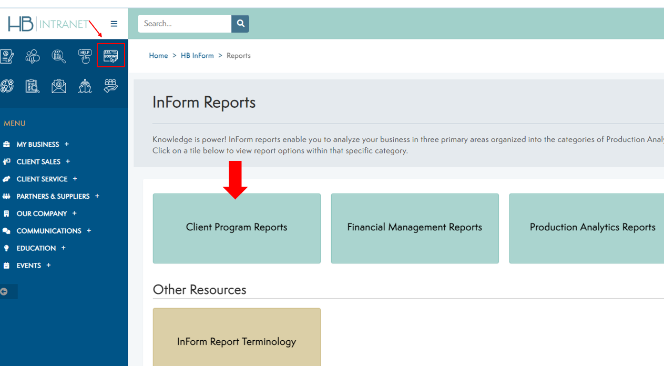
Task: Click the hand holding people icon
Action: click(x=110, y=86)
